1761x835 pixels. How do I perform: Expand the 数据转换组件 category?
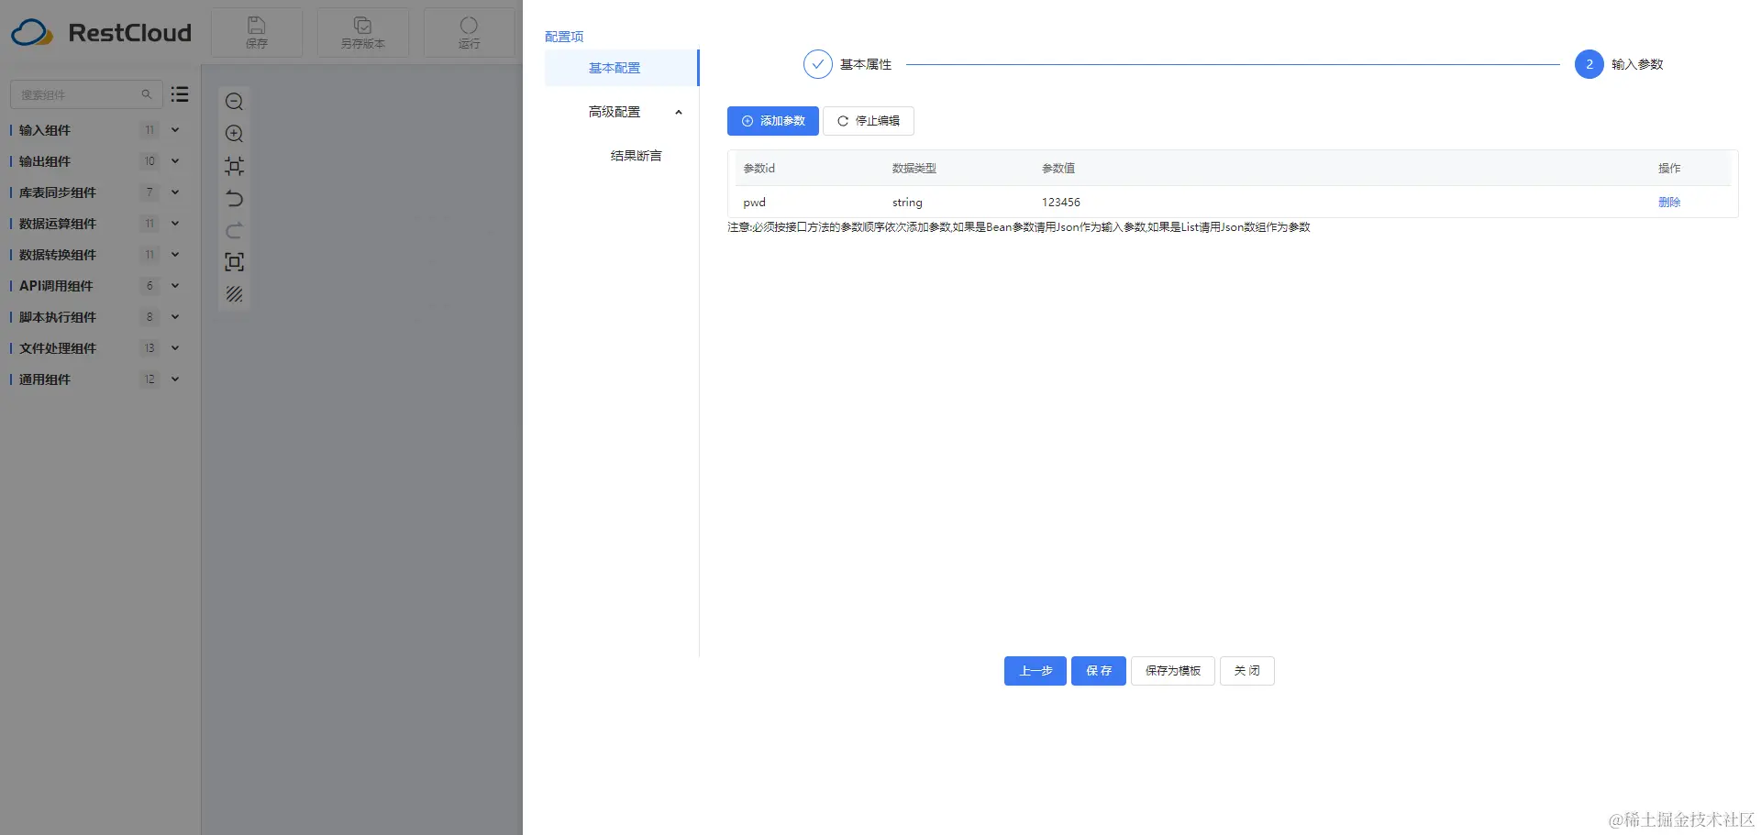pyautogui.click(x=175, y=255)
